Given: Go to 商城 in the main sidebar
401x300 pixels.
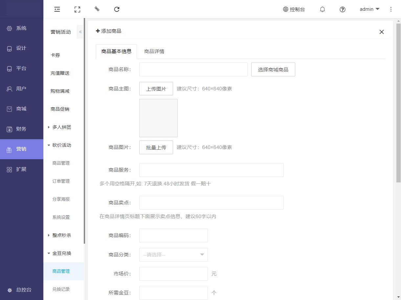Looking at the screenshot, I should click(x=21, y=109).
